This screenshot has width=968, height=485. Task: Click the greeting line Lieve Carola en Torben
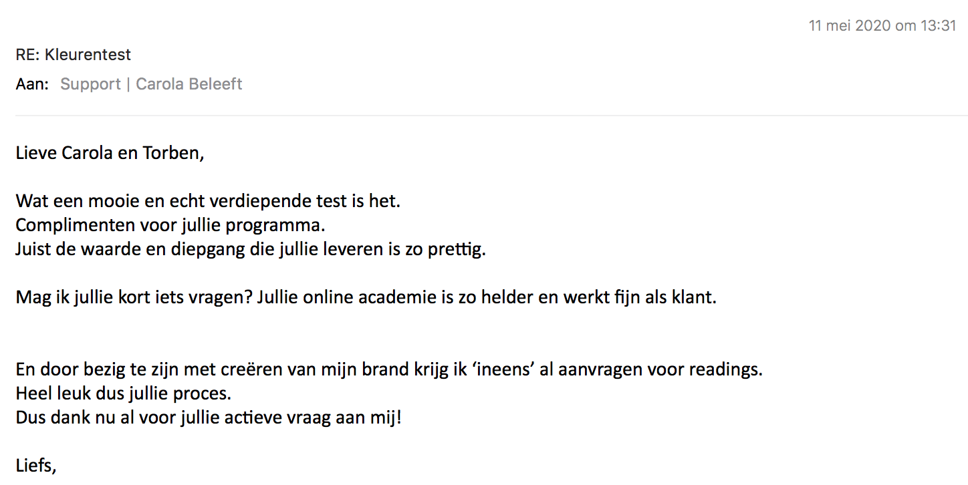109,153
